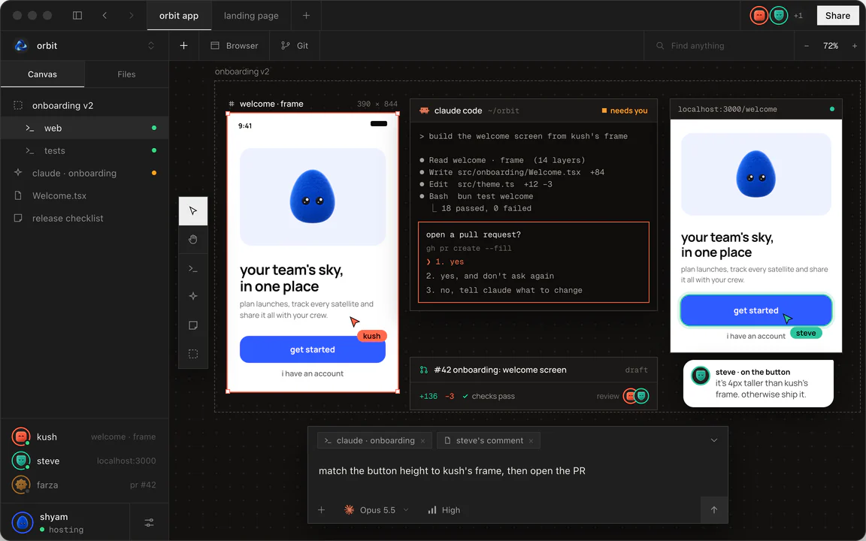The height and width of the screenshot is (541, 866).
Task: Click farza in collaborators list
Action: [84, 485]
